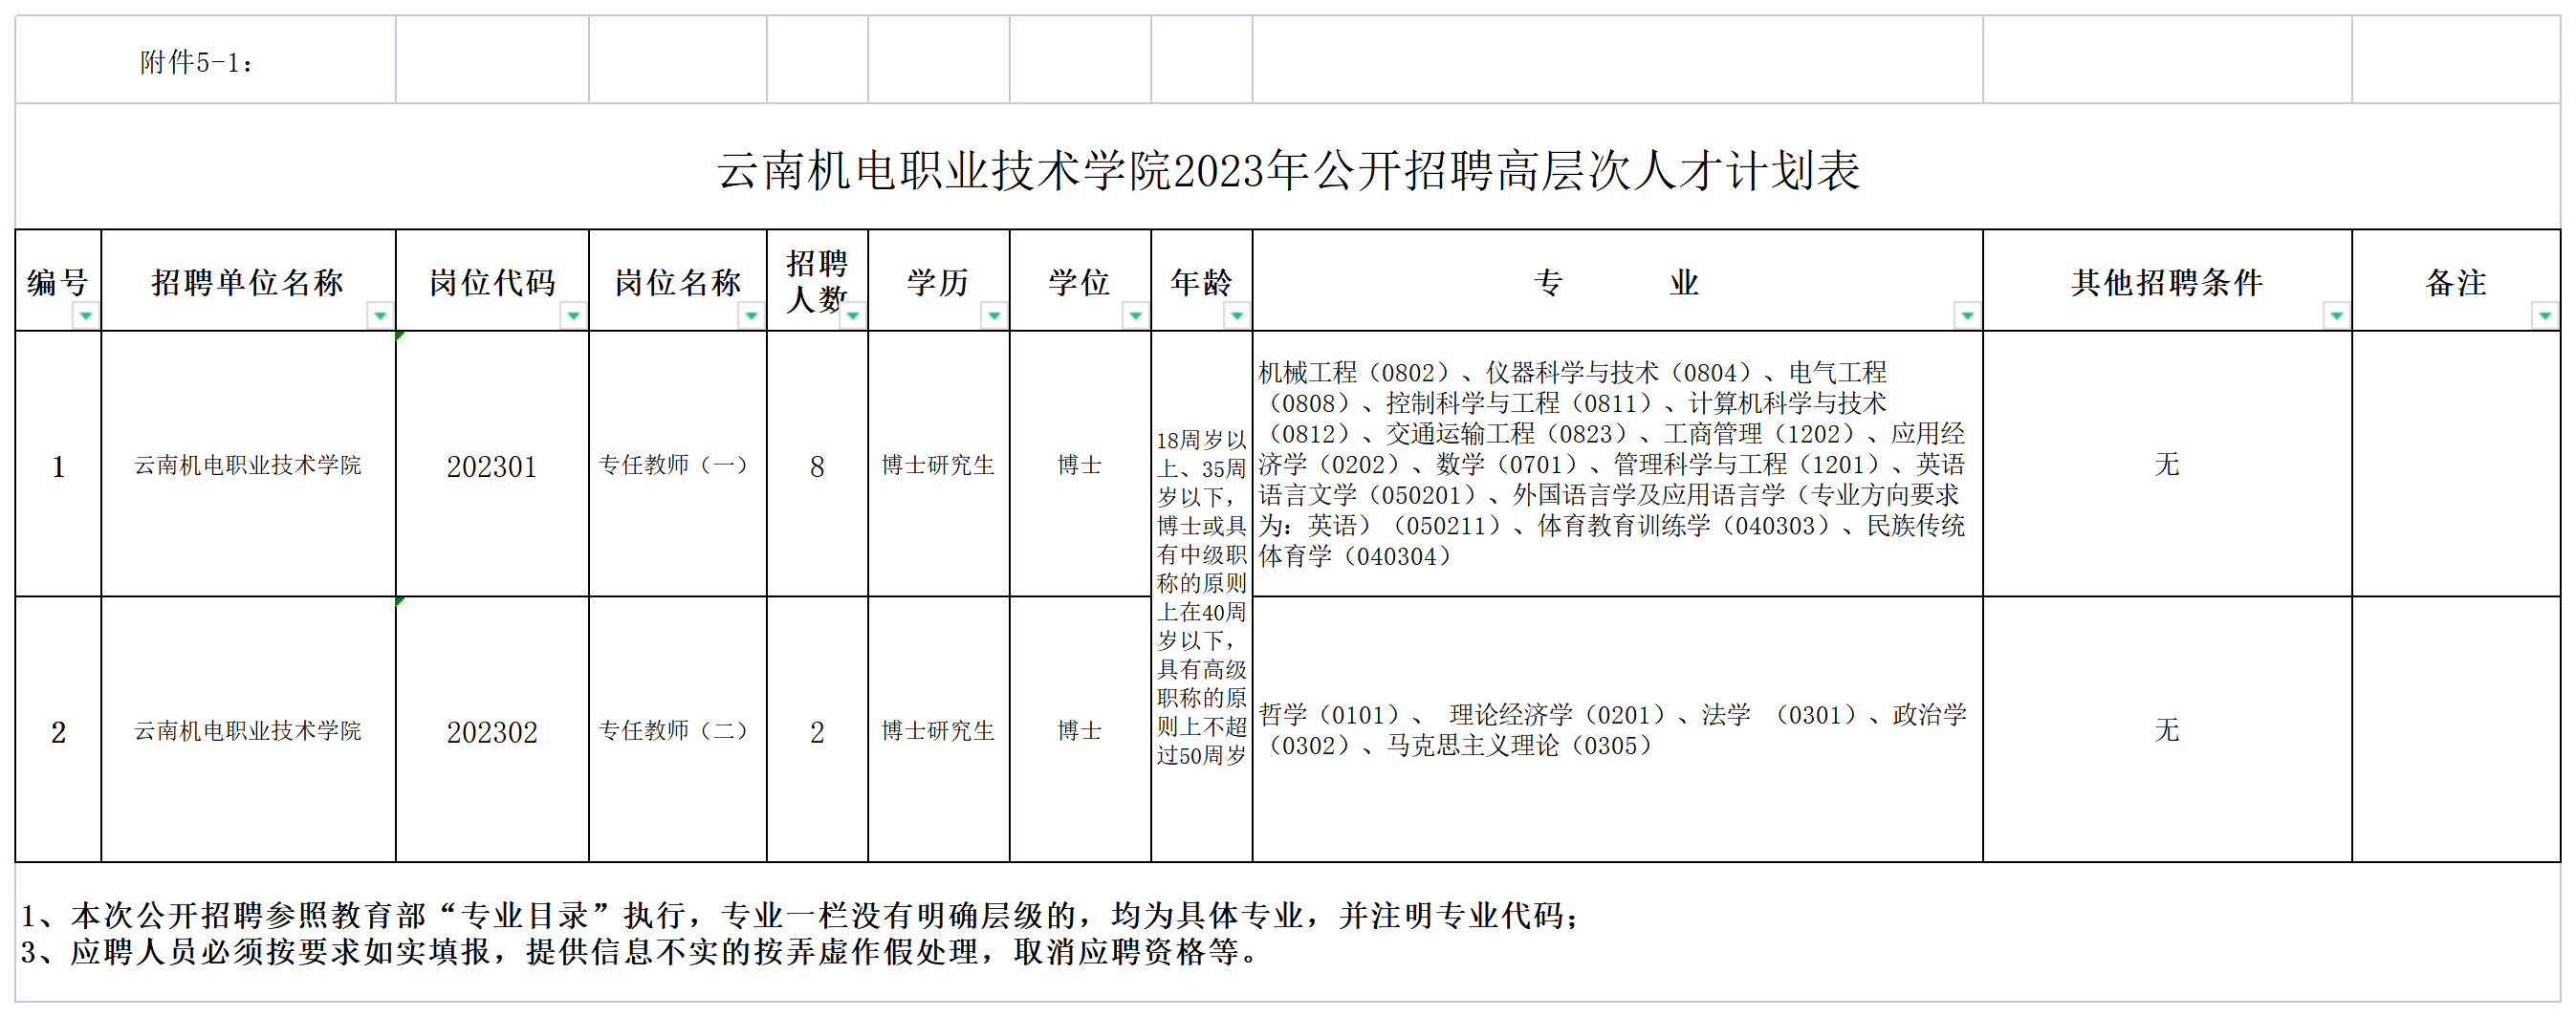This screenshot has width=2576, height=1017.
Task: Select the 附件5-1： cell
Action: coord(205,60)
